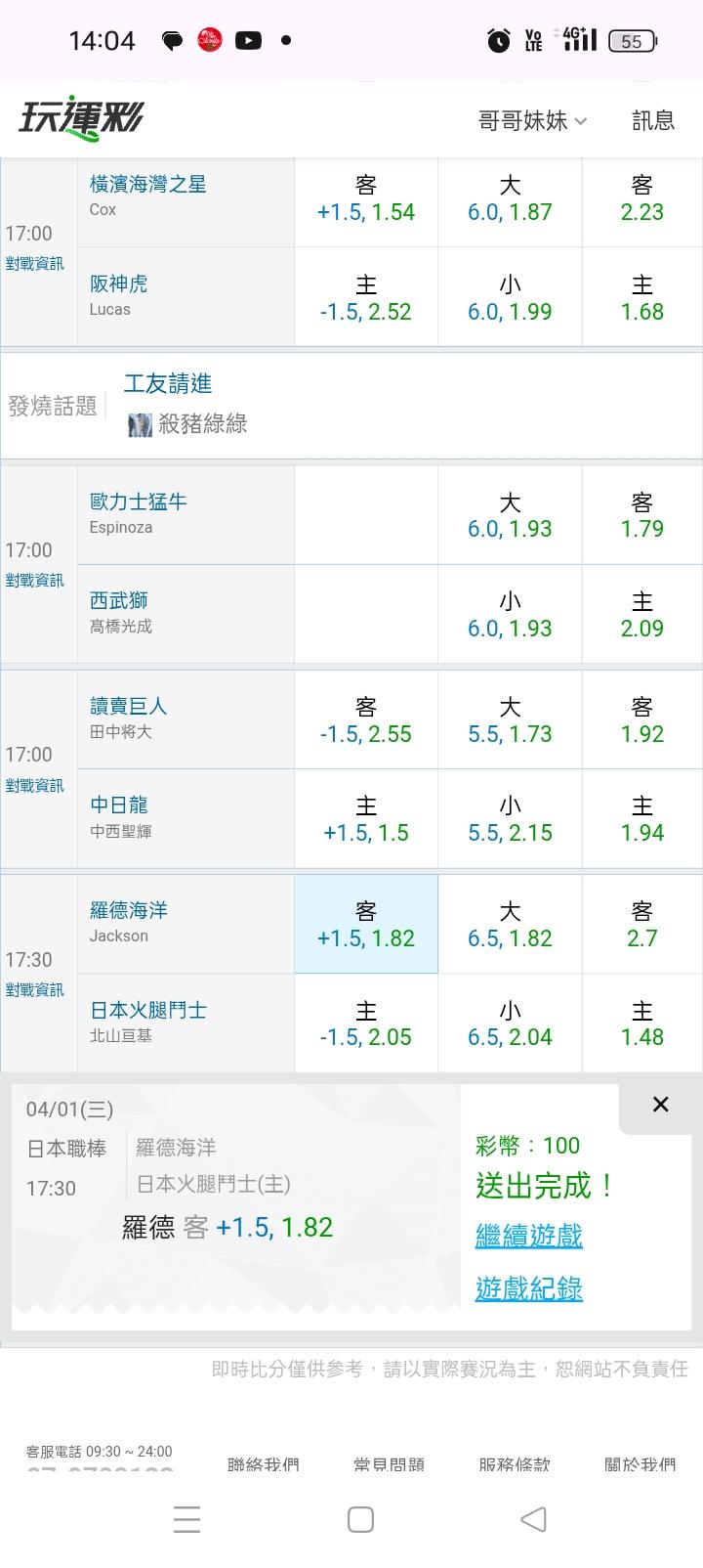Select 阪神虎 主 -1.5, 2.52 spread
The image size is (703, 1568).
(366, 298)
